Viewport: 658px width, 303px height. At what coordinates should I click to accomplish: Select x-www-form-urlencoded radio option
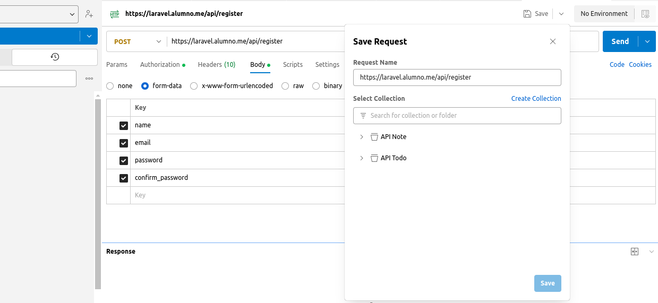pyautogui.click(x=194, y=86)
